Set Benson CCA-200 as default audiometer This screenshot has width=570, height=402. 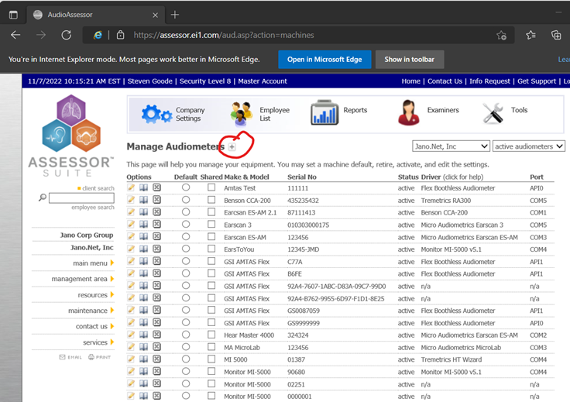coord(186,200)
